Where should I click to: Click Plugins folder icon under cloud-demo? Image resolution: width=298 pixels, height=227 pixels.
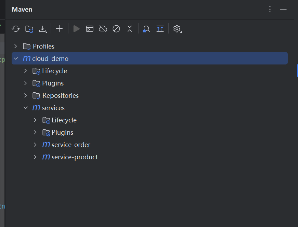[x=36, y=83]
